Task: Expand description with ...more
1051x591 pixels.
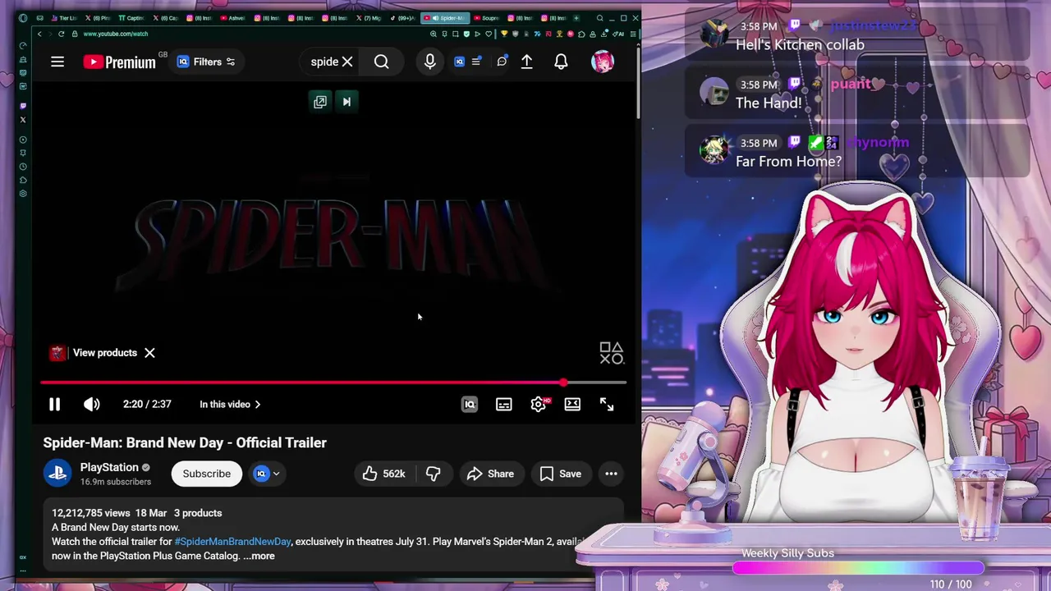Action: (x=259, y=556)
